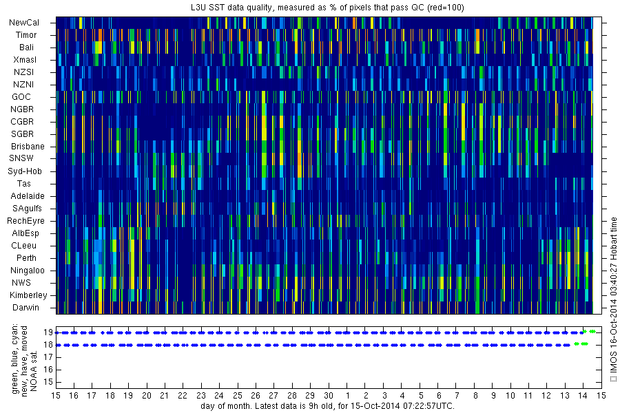This screenshot has height=413, width=620.
Task: Click day 13 on the bottom axis
Action: click(565, 396)
